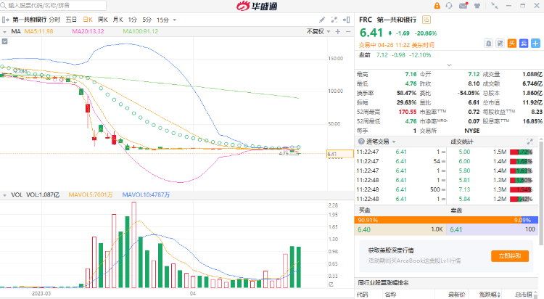Select the pencil drawing tool
The width and height of the screenshot is (544, 299).
(x=322, y=20)
